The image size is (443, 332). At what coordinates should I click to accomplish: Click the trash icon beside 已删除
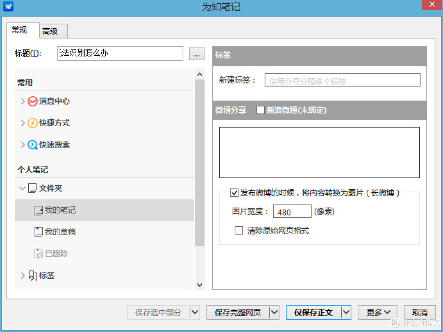[x=39, y=254]
